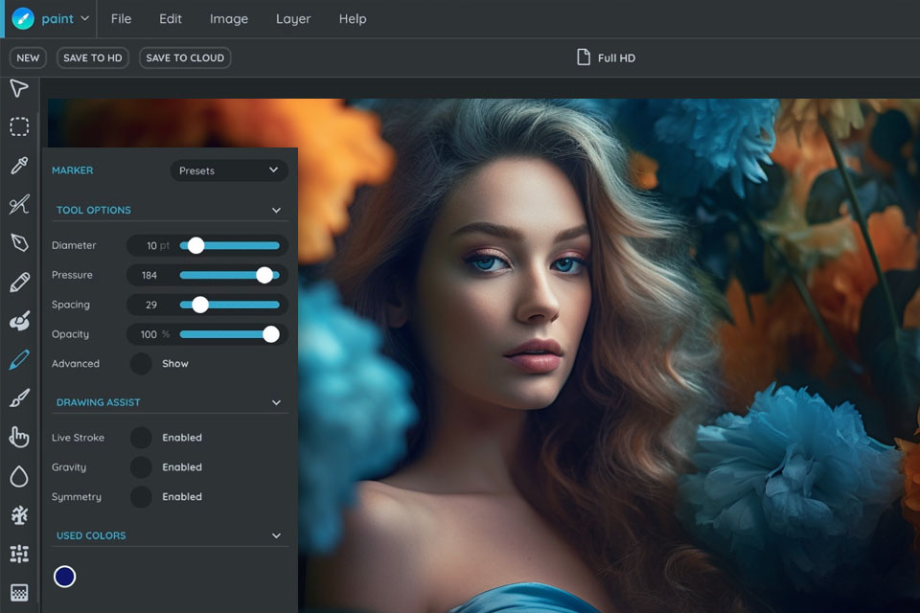Switch to the Brush tool
The image size is (920, 613).
coord(18,397)
